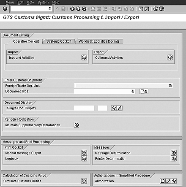Open Foreign Trade Org. Unit value help

(x=170, y=86)
